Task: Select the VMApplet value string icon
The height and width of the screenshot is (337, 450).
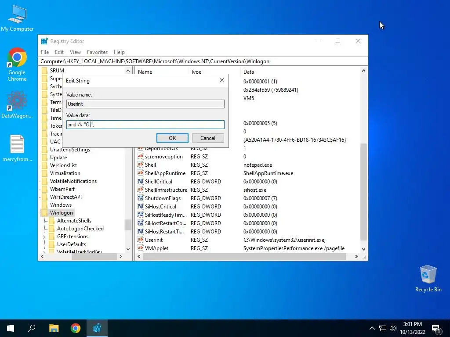Action: [140, 248]
